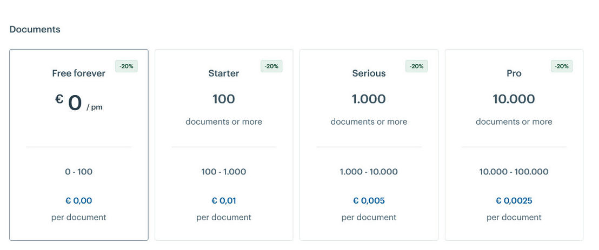Click 'per document' in Free forever card
The height and width of the screenshot is (250, 599).
tap(79, 218)
